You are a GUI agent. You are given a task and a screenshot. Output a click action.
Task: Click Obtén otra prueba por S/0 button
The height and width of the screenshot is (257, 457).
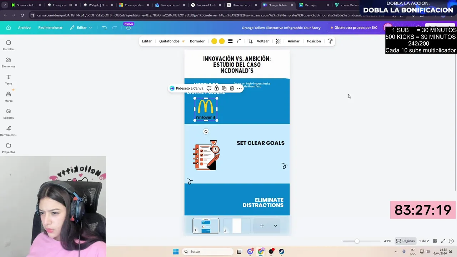coord(354,27)
